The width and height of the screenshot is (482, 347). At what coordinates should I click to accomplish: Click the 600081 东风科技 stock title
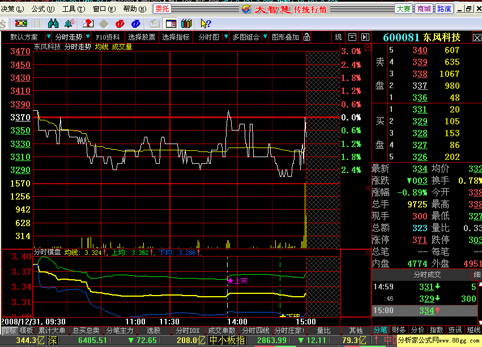click(x=422, y=37)
